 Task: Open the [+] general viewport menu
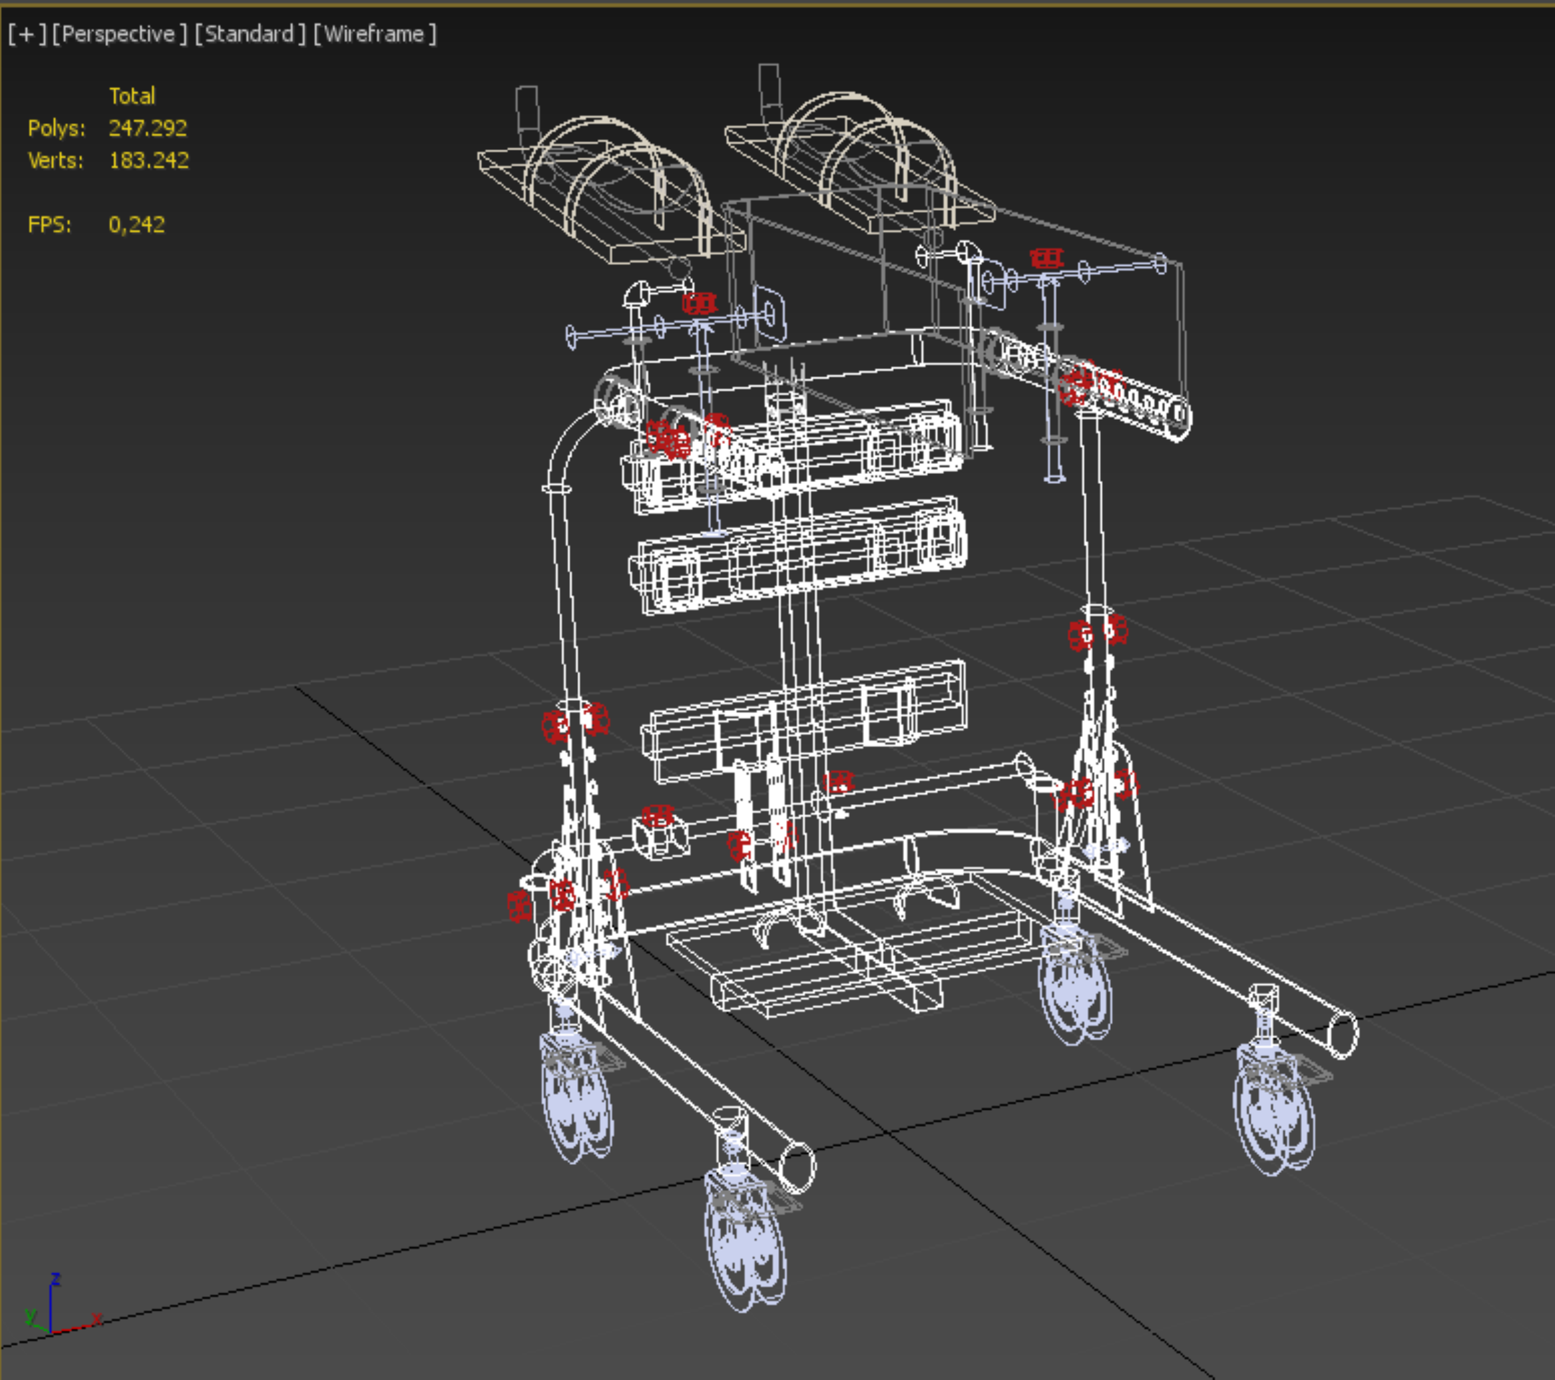coord(27,34)
